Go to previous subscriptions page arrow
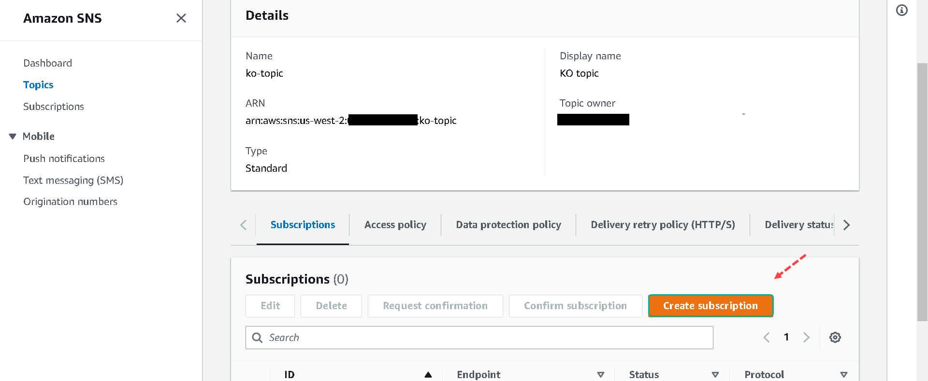This screenshot has height=381, width=928. (767, 338)
